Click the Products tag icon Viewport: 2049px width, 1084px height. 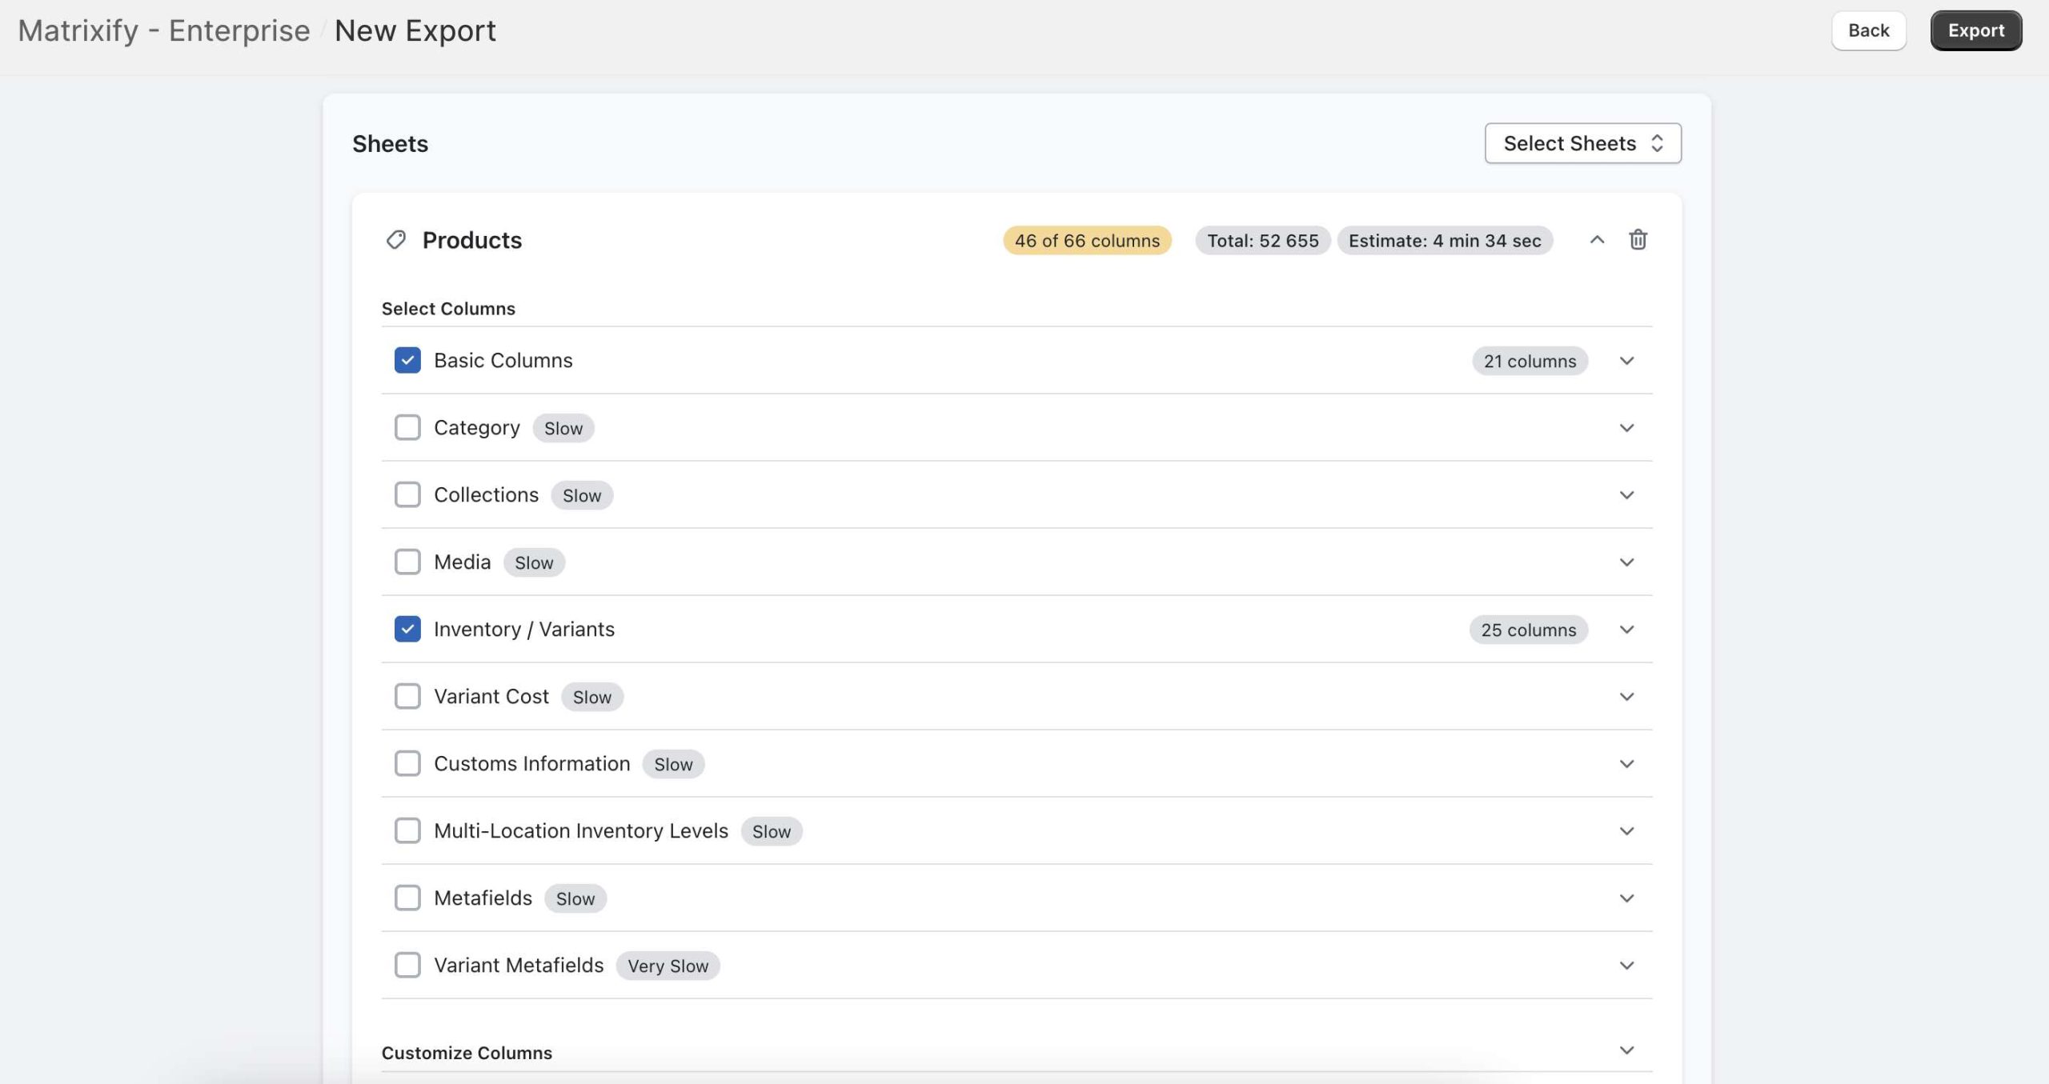[x=396, y=240]
